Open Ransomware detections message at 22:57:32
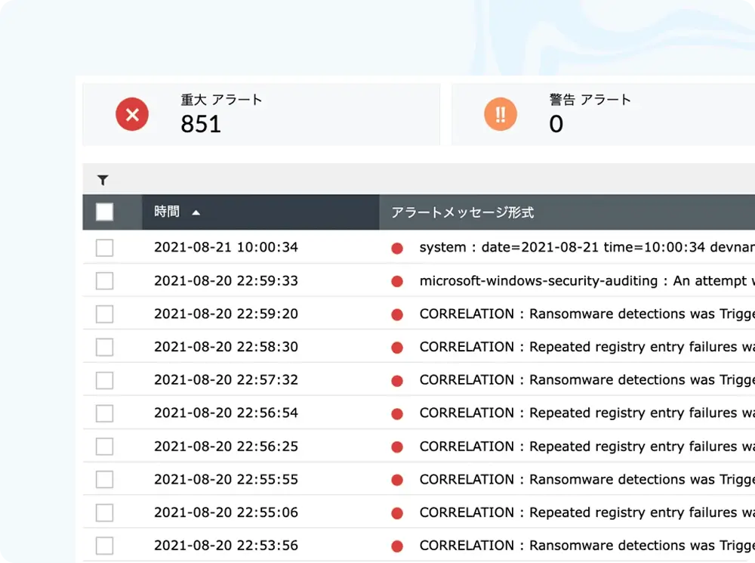The width and height of the screenshot is (755, 563). tap(587, 380)
